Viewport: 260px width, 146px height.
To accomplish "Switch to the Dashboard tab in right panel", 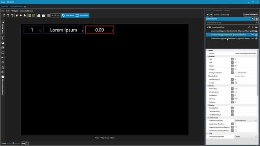I will click(217, 11).
